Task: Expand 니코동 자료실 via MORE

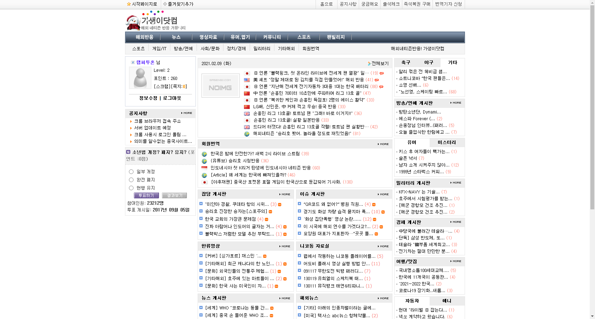Action: 383,246
